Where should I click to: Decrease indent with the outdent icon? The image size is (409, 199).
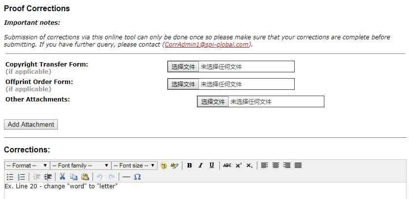36,177
